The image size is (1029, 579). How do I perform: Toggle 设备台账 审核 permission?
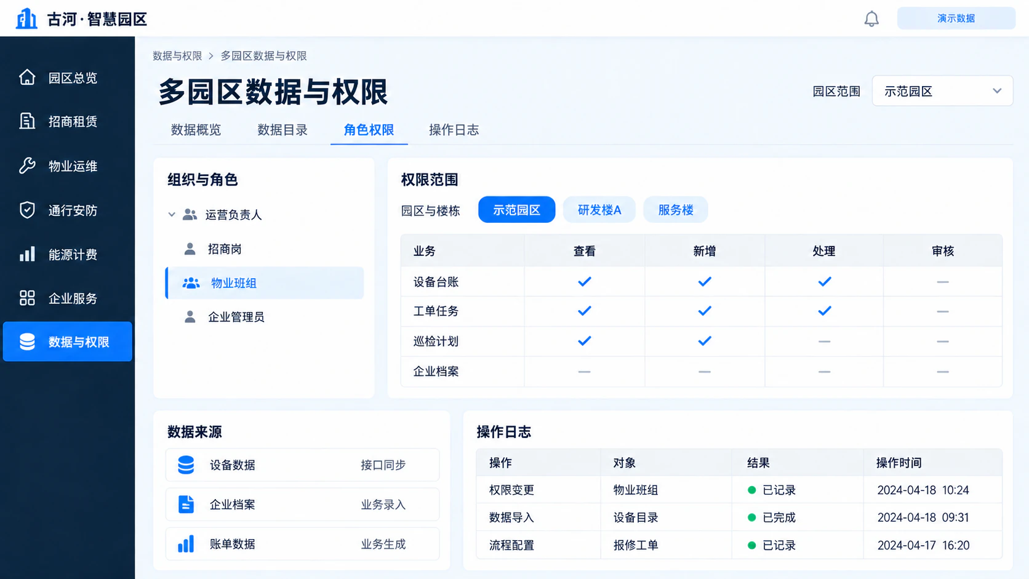pos(942,282)
